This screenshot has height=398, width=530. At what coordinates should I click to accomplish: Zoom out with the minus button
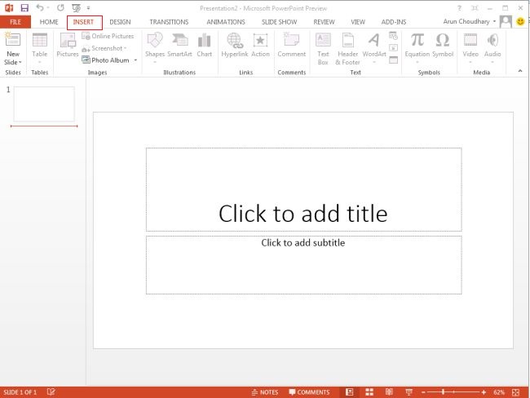tap(423, 392)
